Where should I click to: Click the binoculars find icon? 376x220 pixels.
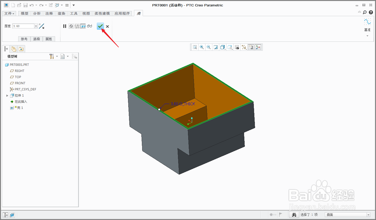pos(294,215)
